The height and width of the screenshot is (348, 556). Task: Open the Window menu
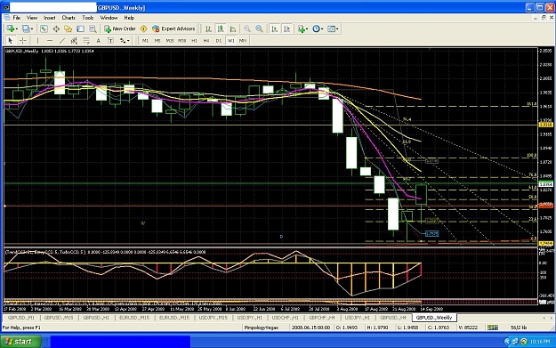109,18
